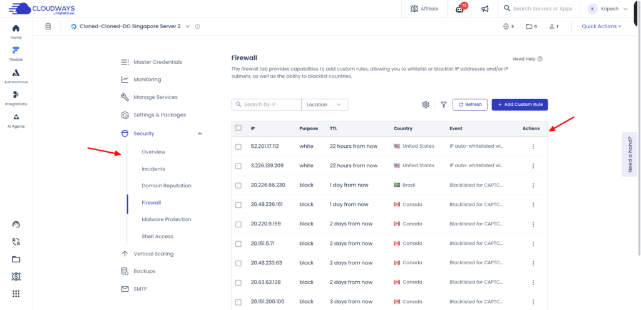Screen dimensions: 641x310
Task: Click the server list icon in breadcrumb
Action: [x=48, y=26]
